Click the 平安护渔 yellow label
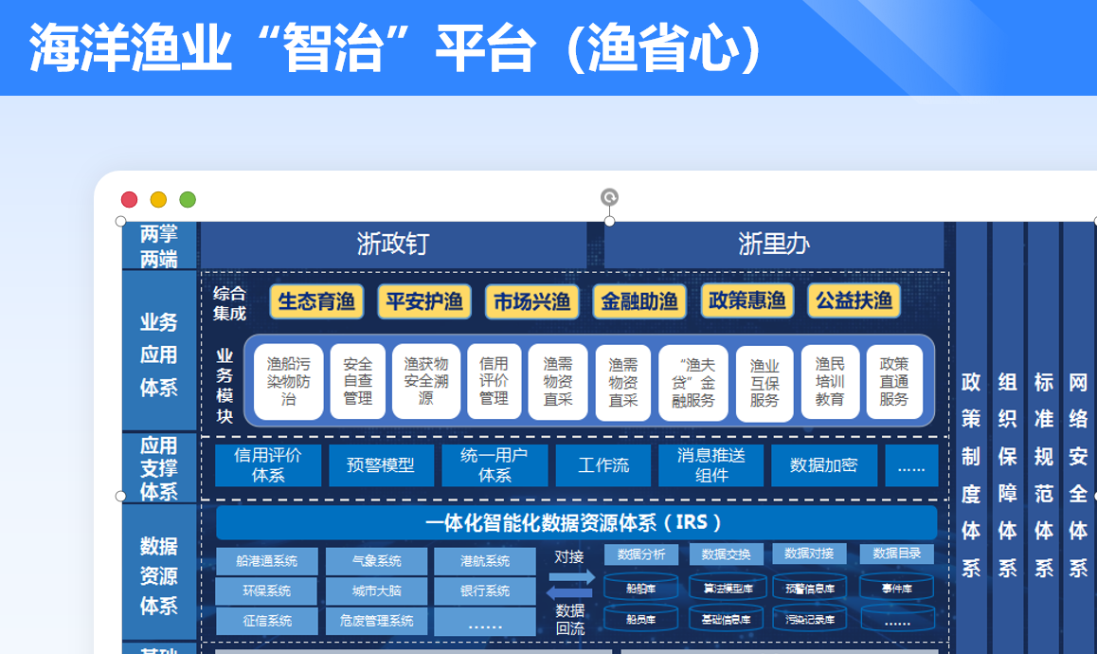This screenshot has height=654, width=1097. [424, 301]
